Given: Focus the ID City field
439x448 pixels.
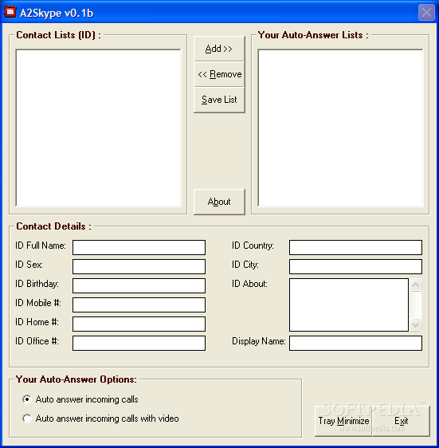Looking at the screenshot, I should (x=355, y=266).
